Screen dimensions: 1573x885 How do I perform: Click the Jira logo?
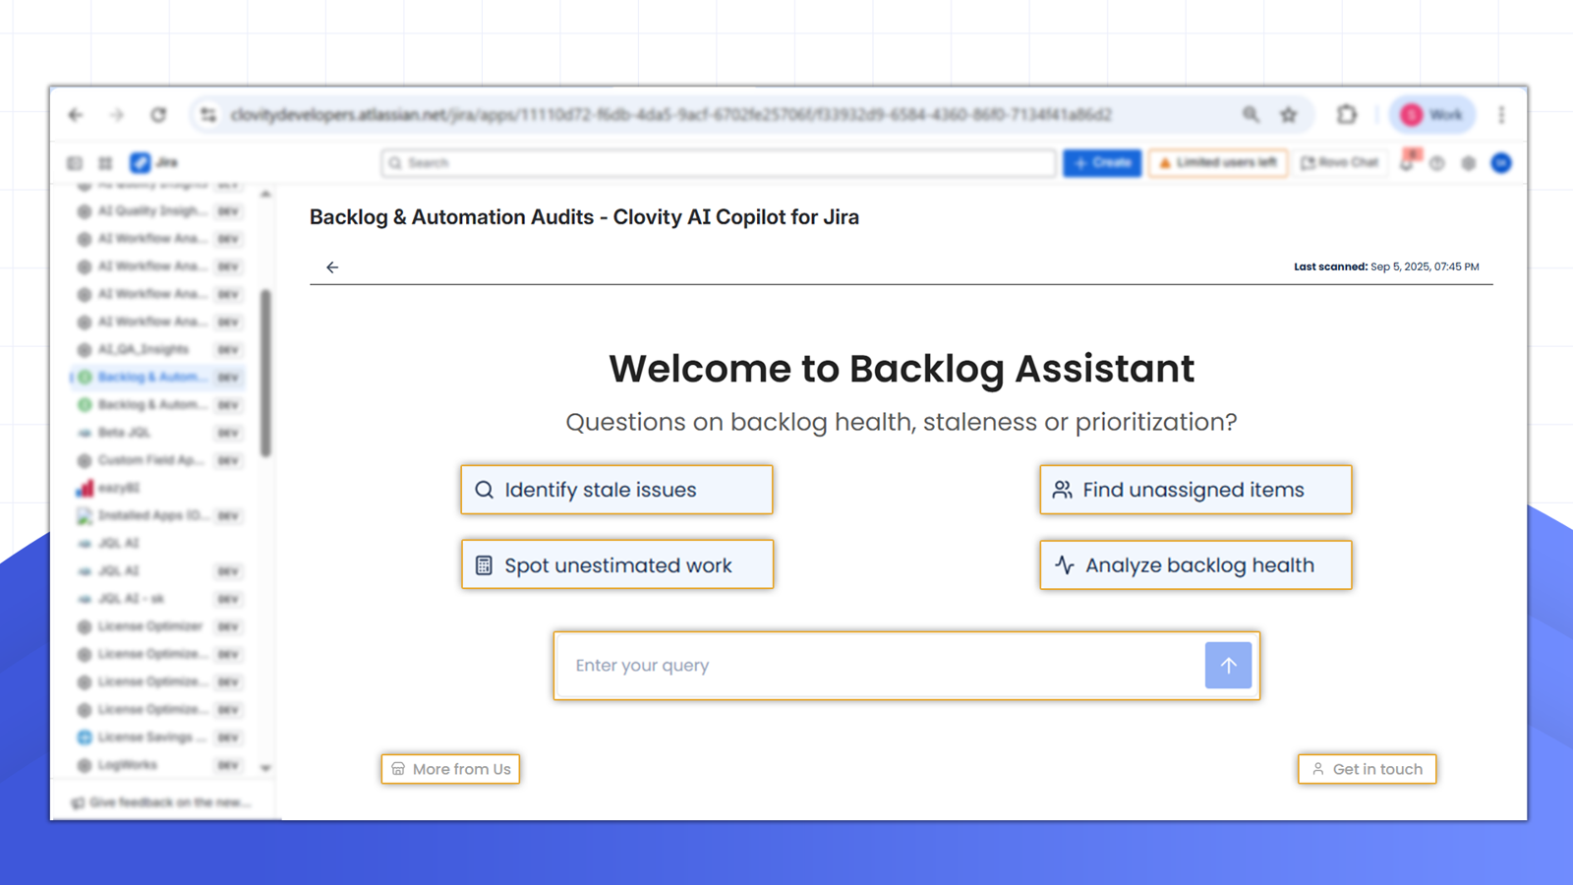tap(154, 162)
